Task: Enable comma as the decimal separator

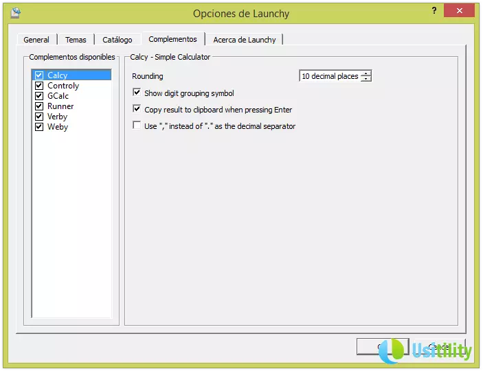Action: pos(137,125)
